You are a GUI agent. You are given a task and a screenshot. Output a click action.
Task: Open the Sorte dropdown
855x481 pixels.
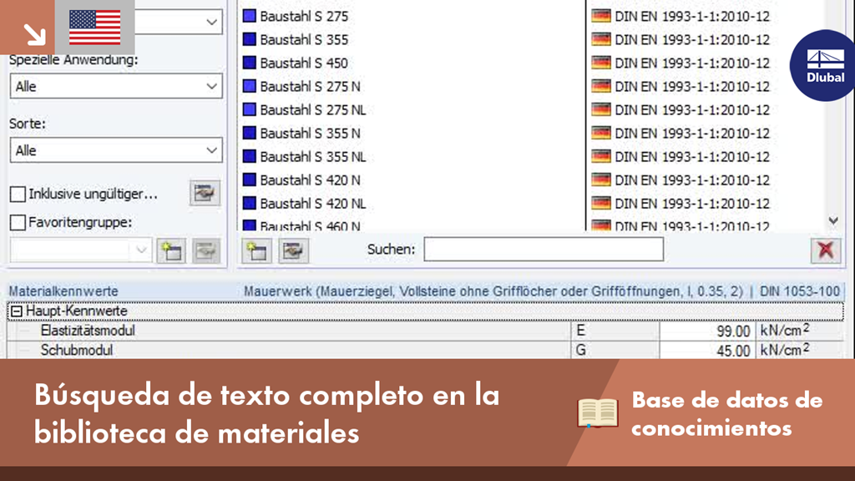[x=116, y=150]
